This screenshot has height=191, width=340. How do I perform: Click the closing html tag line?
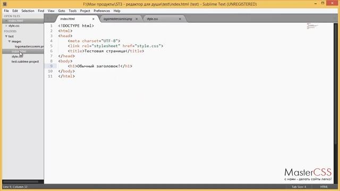pos(66,76)
